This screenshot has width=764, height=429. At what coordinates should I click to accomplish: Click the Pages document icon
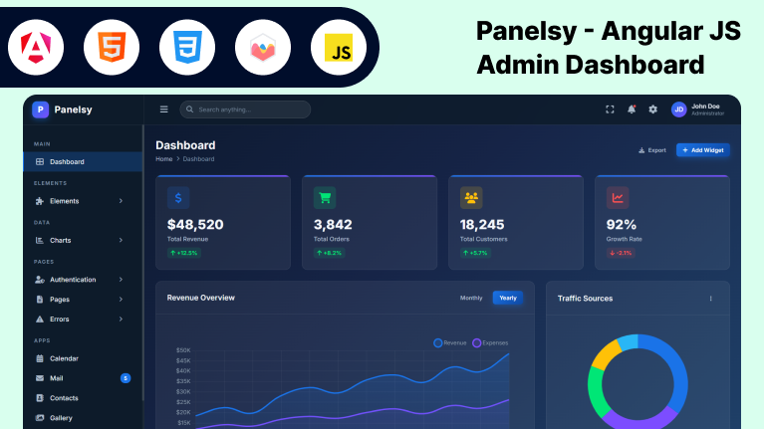(40, 300)
